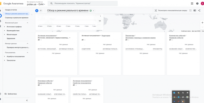Click the compare columns icon
This screenshot has height=103, width=204.
[x=195, y=11]
